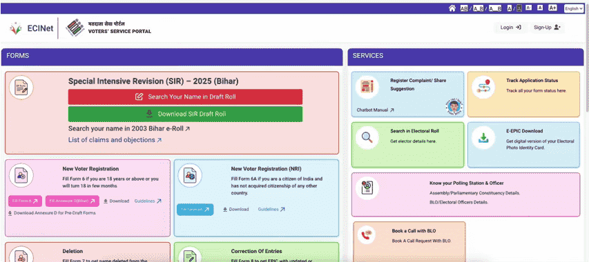Click the Know your Polling Station icon

click(367, 188)
